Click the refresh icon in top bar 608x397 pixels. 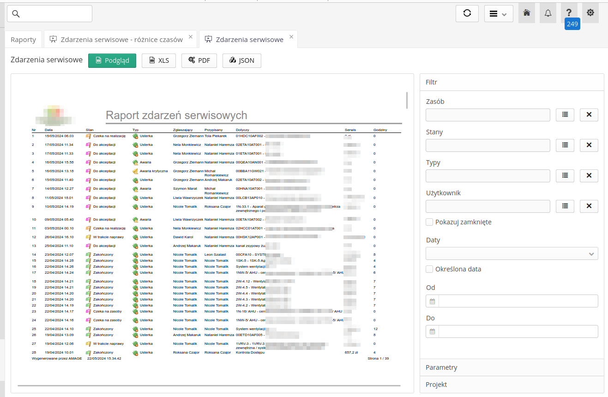tap(467, 13)
